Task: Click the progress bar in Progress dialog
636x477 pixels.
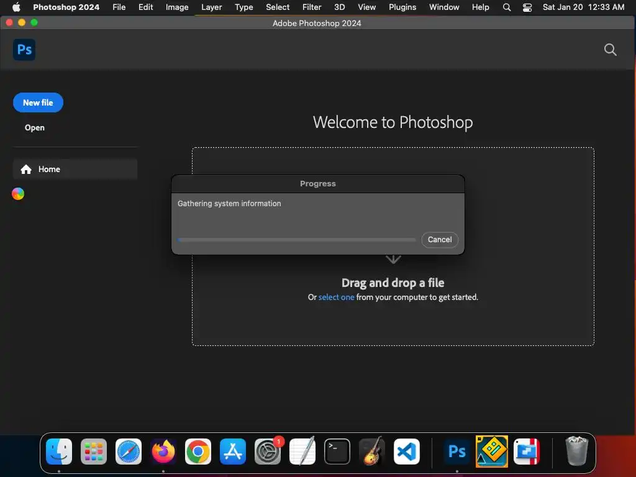Action: coord(296,240)
